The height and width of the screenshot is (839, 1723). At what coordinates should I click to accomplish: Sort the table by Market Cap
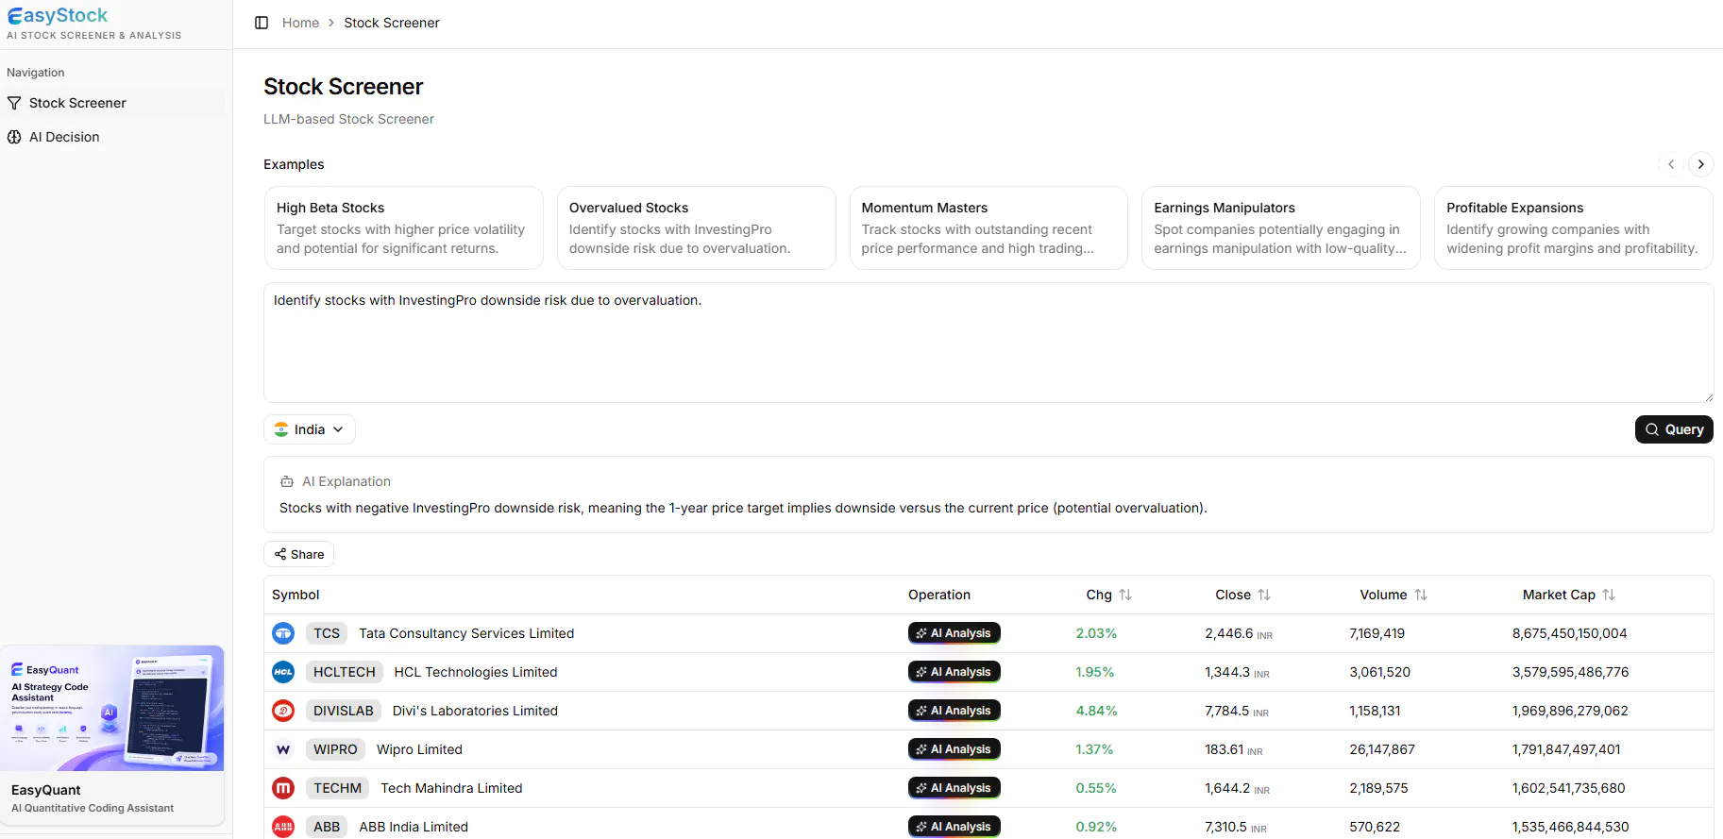(1609, 595)
